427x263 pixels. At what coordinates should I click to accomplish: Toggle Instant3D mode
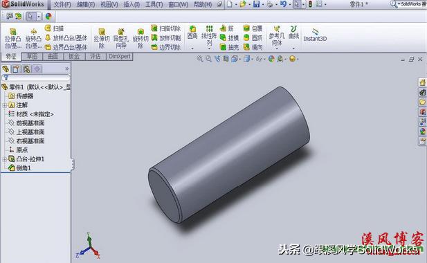(x=315, y=35)
